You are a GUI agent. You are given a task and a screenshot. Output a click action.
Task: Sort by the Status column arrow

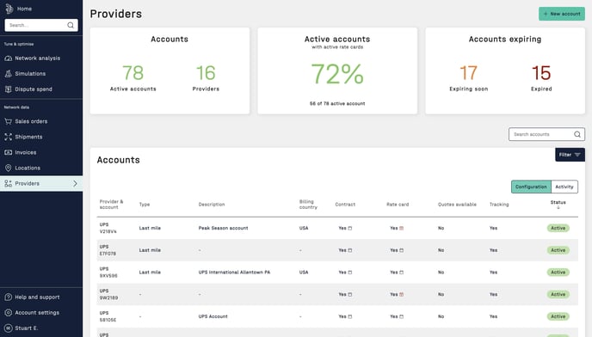click(558, 207)
